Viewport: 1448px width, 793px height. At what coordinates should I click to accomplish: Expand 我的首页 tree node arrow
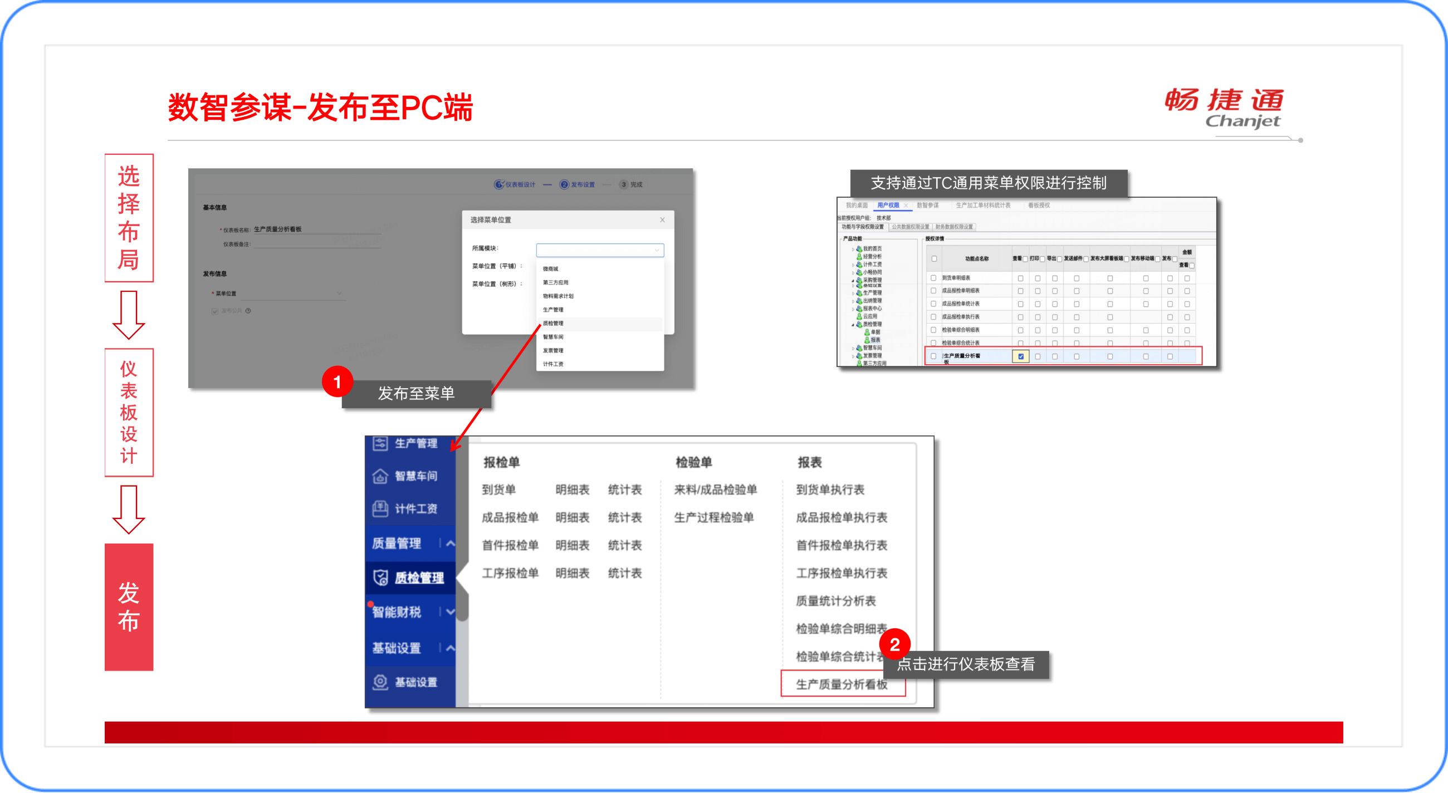pos(853,249)
